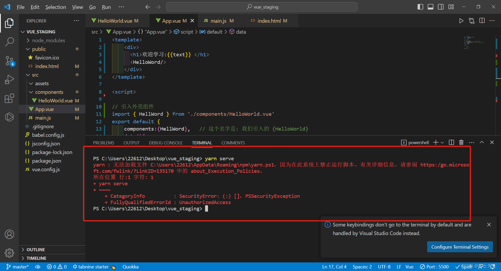This screenshot has height=271, width=501.
Task: Click tabnine starter status item
Action: click(94, 267)
